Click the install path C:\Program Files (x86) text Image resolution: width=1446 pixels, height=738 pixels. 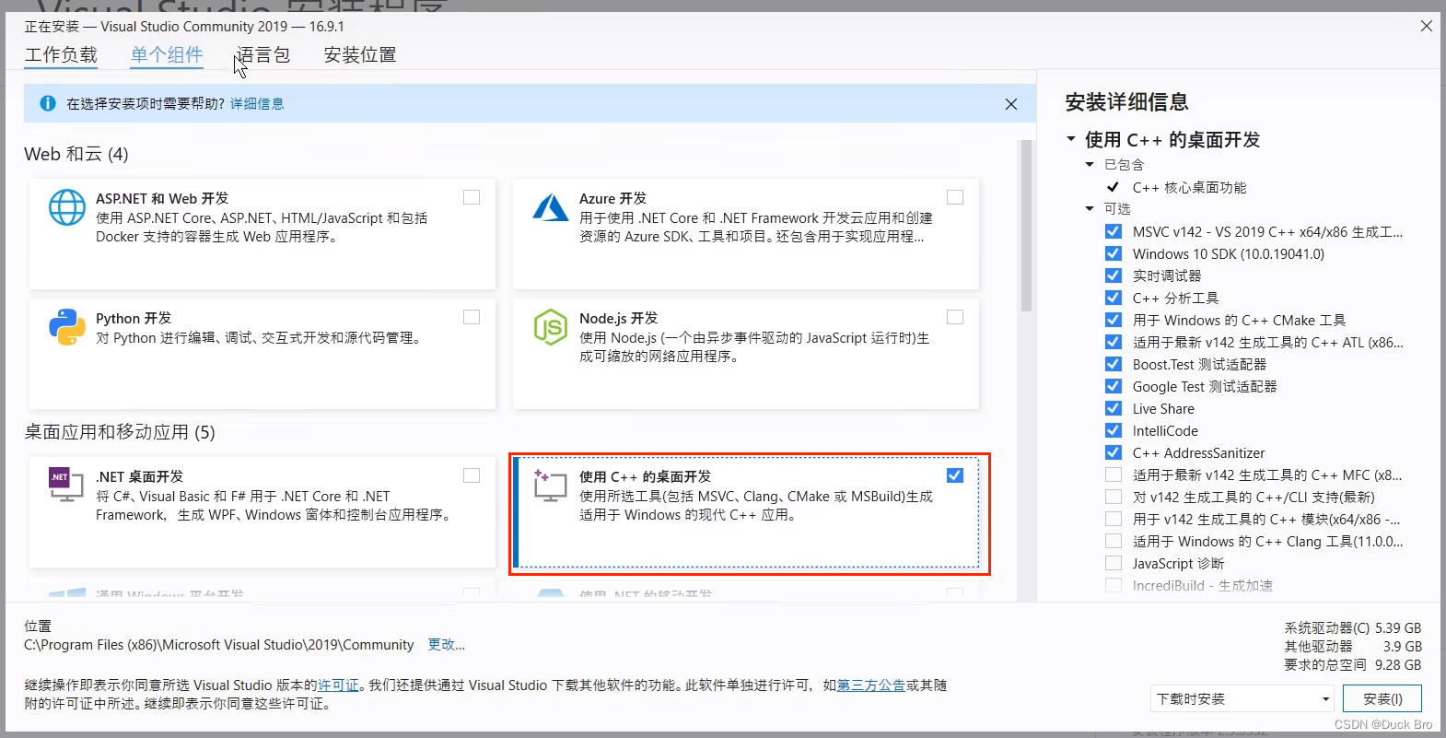pyautogui.click(x=219, y=644)
